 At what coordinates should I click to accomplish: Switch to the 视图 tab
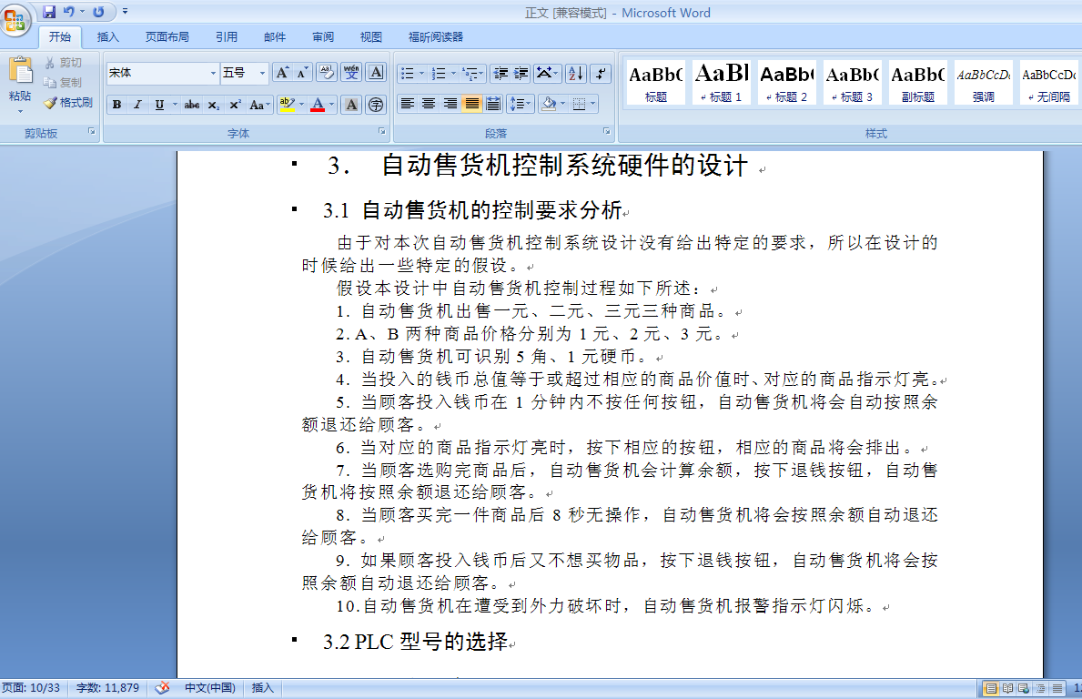371,37
